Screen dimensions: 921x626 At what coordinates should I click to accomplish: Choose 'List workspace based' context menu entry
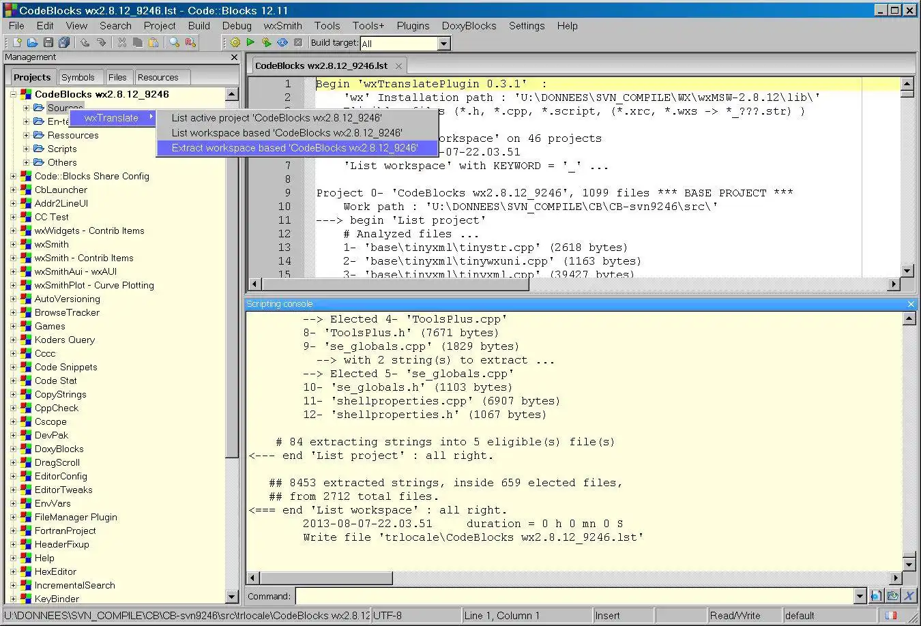pyautogui.click(x=297, y=133)
